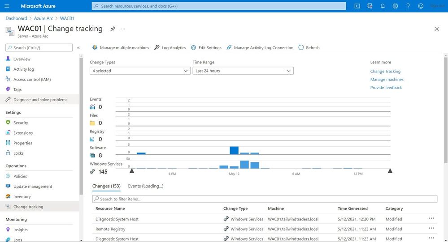Image resolution: width=448 pixels, height=242 pixels.
Task: Click the Files folder icon in summary
Action: pos(92,123)
